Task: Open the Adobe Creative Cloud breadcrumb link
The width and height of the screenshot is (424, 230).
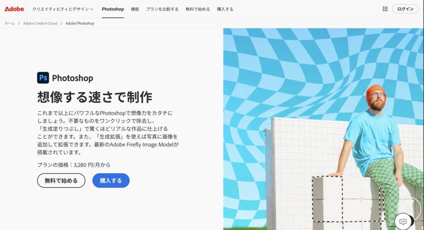Action: (40, 23)
